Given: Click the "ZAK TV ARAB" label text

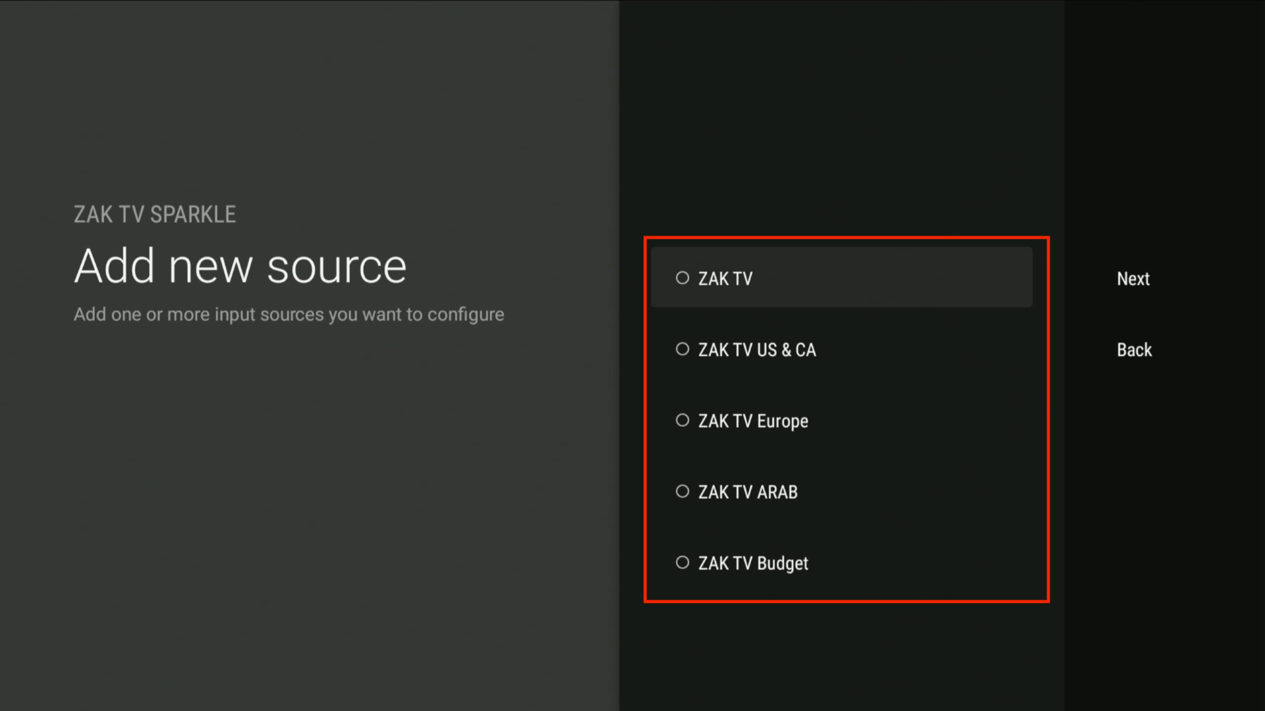Looking at the screenshot, I should pos(747,492).
